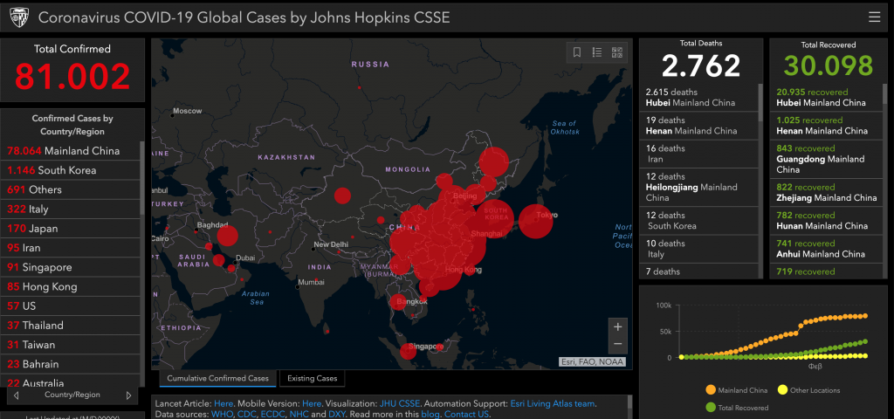The width and height of the screenshot is (894, 419).
Task: Open the hamburger menu in header
Action: tap(874, 17)
